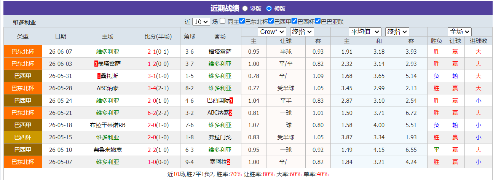This screenshot has width=493, height=180.
Task: Click 桑托斯 home team link
Action: point(109,76)
